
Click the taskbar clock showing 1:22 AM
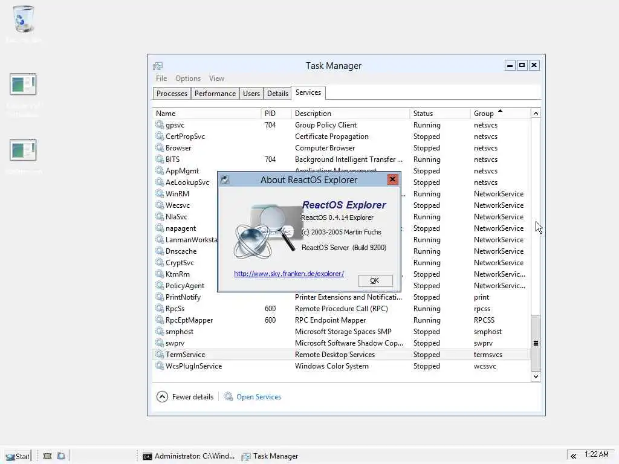click(x=597, y=454)
